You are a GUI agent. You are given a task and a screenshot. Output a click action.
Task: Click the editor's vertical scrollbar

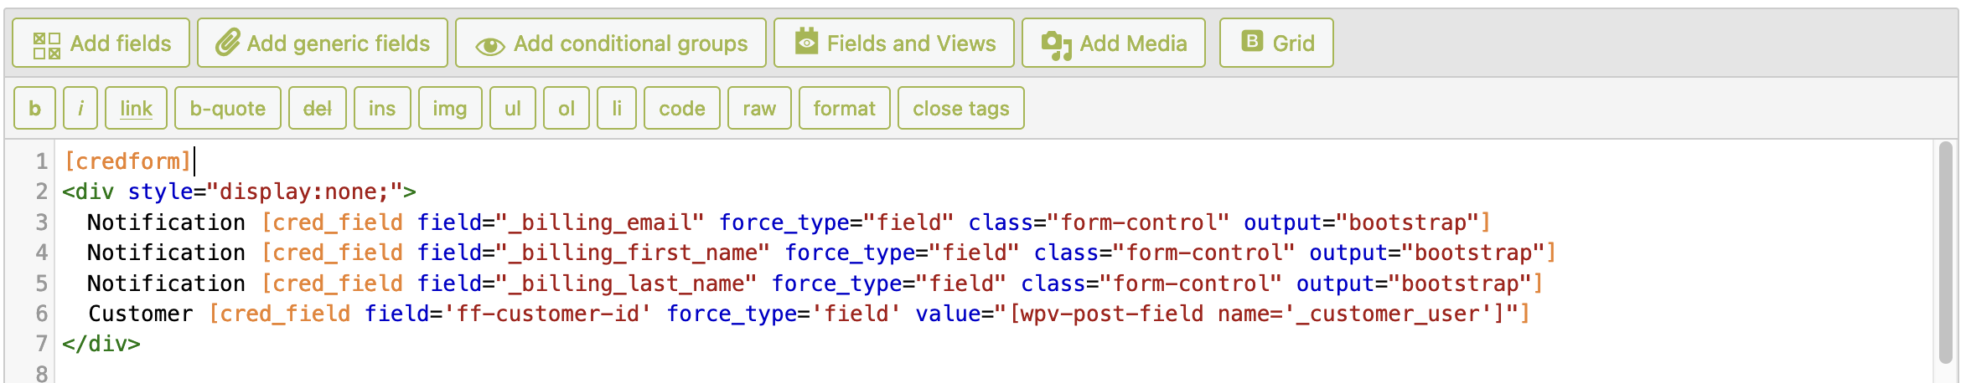point(1946,251)
